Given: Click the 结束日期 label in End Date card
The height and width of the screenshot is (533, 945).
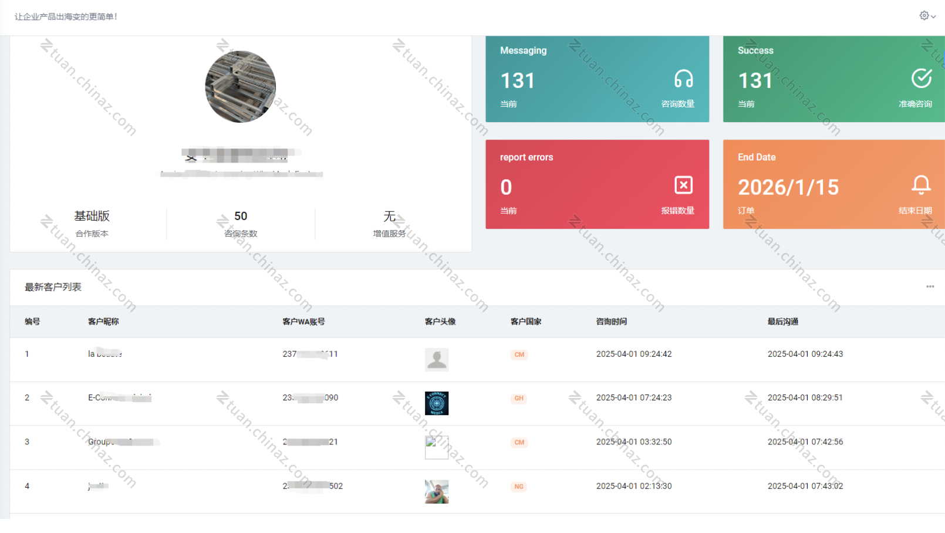Looking at the screenshot, I should 915,211.
